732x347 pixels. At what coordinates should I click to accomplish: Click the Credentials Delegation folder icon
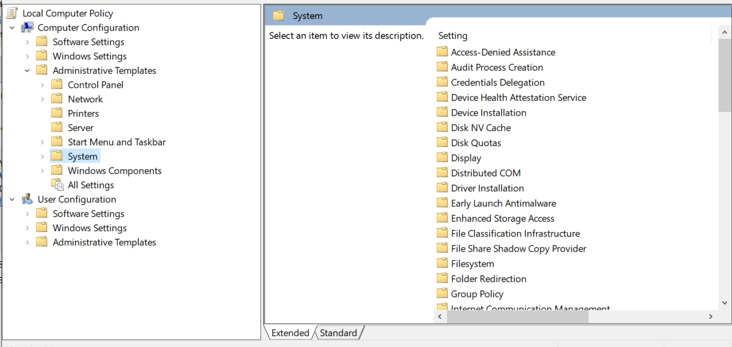(442, 82)
